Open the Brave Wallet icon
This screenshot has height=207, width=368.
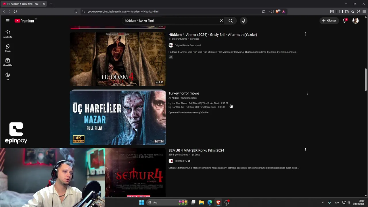[347, 11]
